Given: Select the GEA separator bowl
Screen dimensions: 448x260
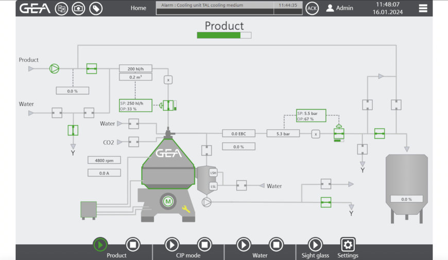Looking at the screenshot, I should pyautogui.click(x=168, y=164).
